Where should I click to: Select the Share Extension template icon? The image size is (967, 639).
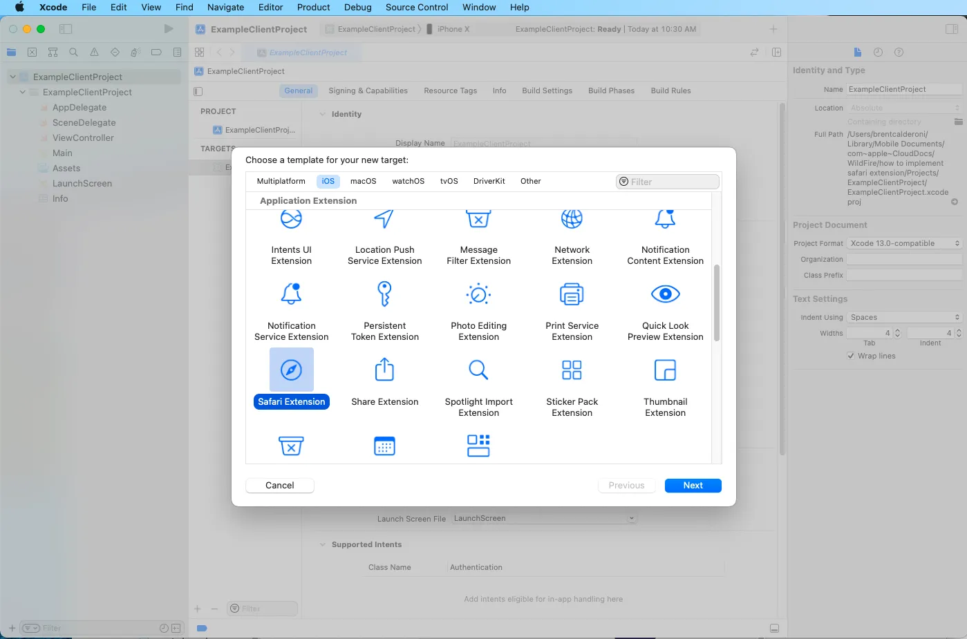[384, 370]
